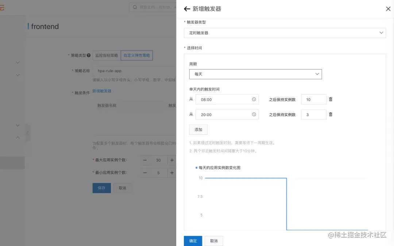394x246 pixels.
Task: Click the 最大应用实例个数 value 30
Action: pyautogui.click(x=158, y=160)
